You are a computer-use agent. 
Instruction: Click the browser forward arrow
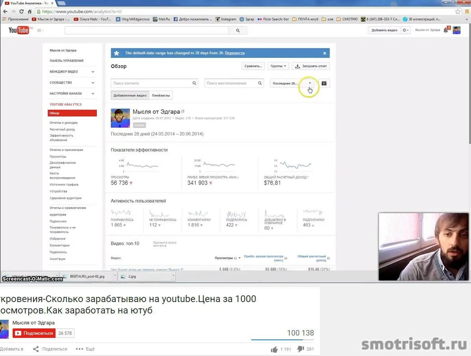point(13,11)
